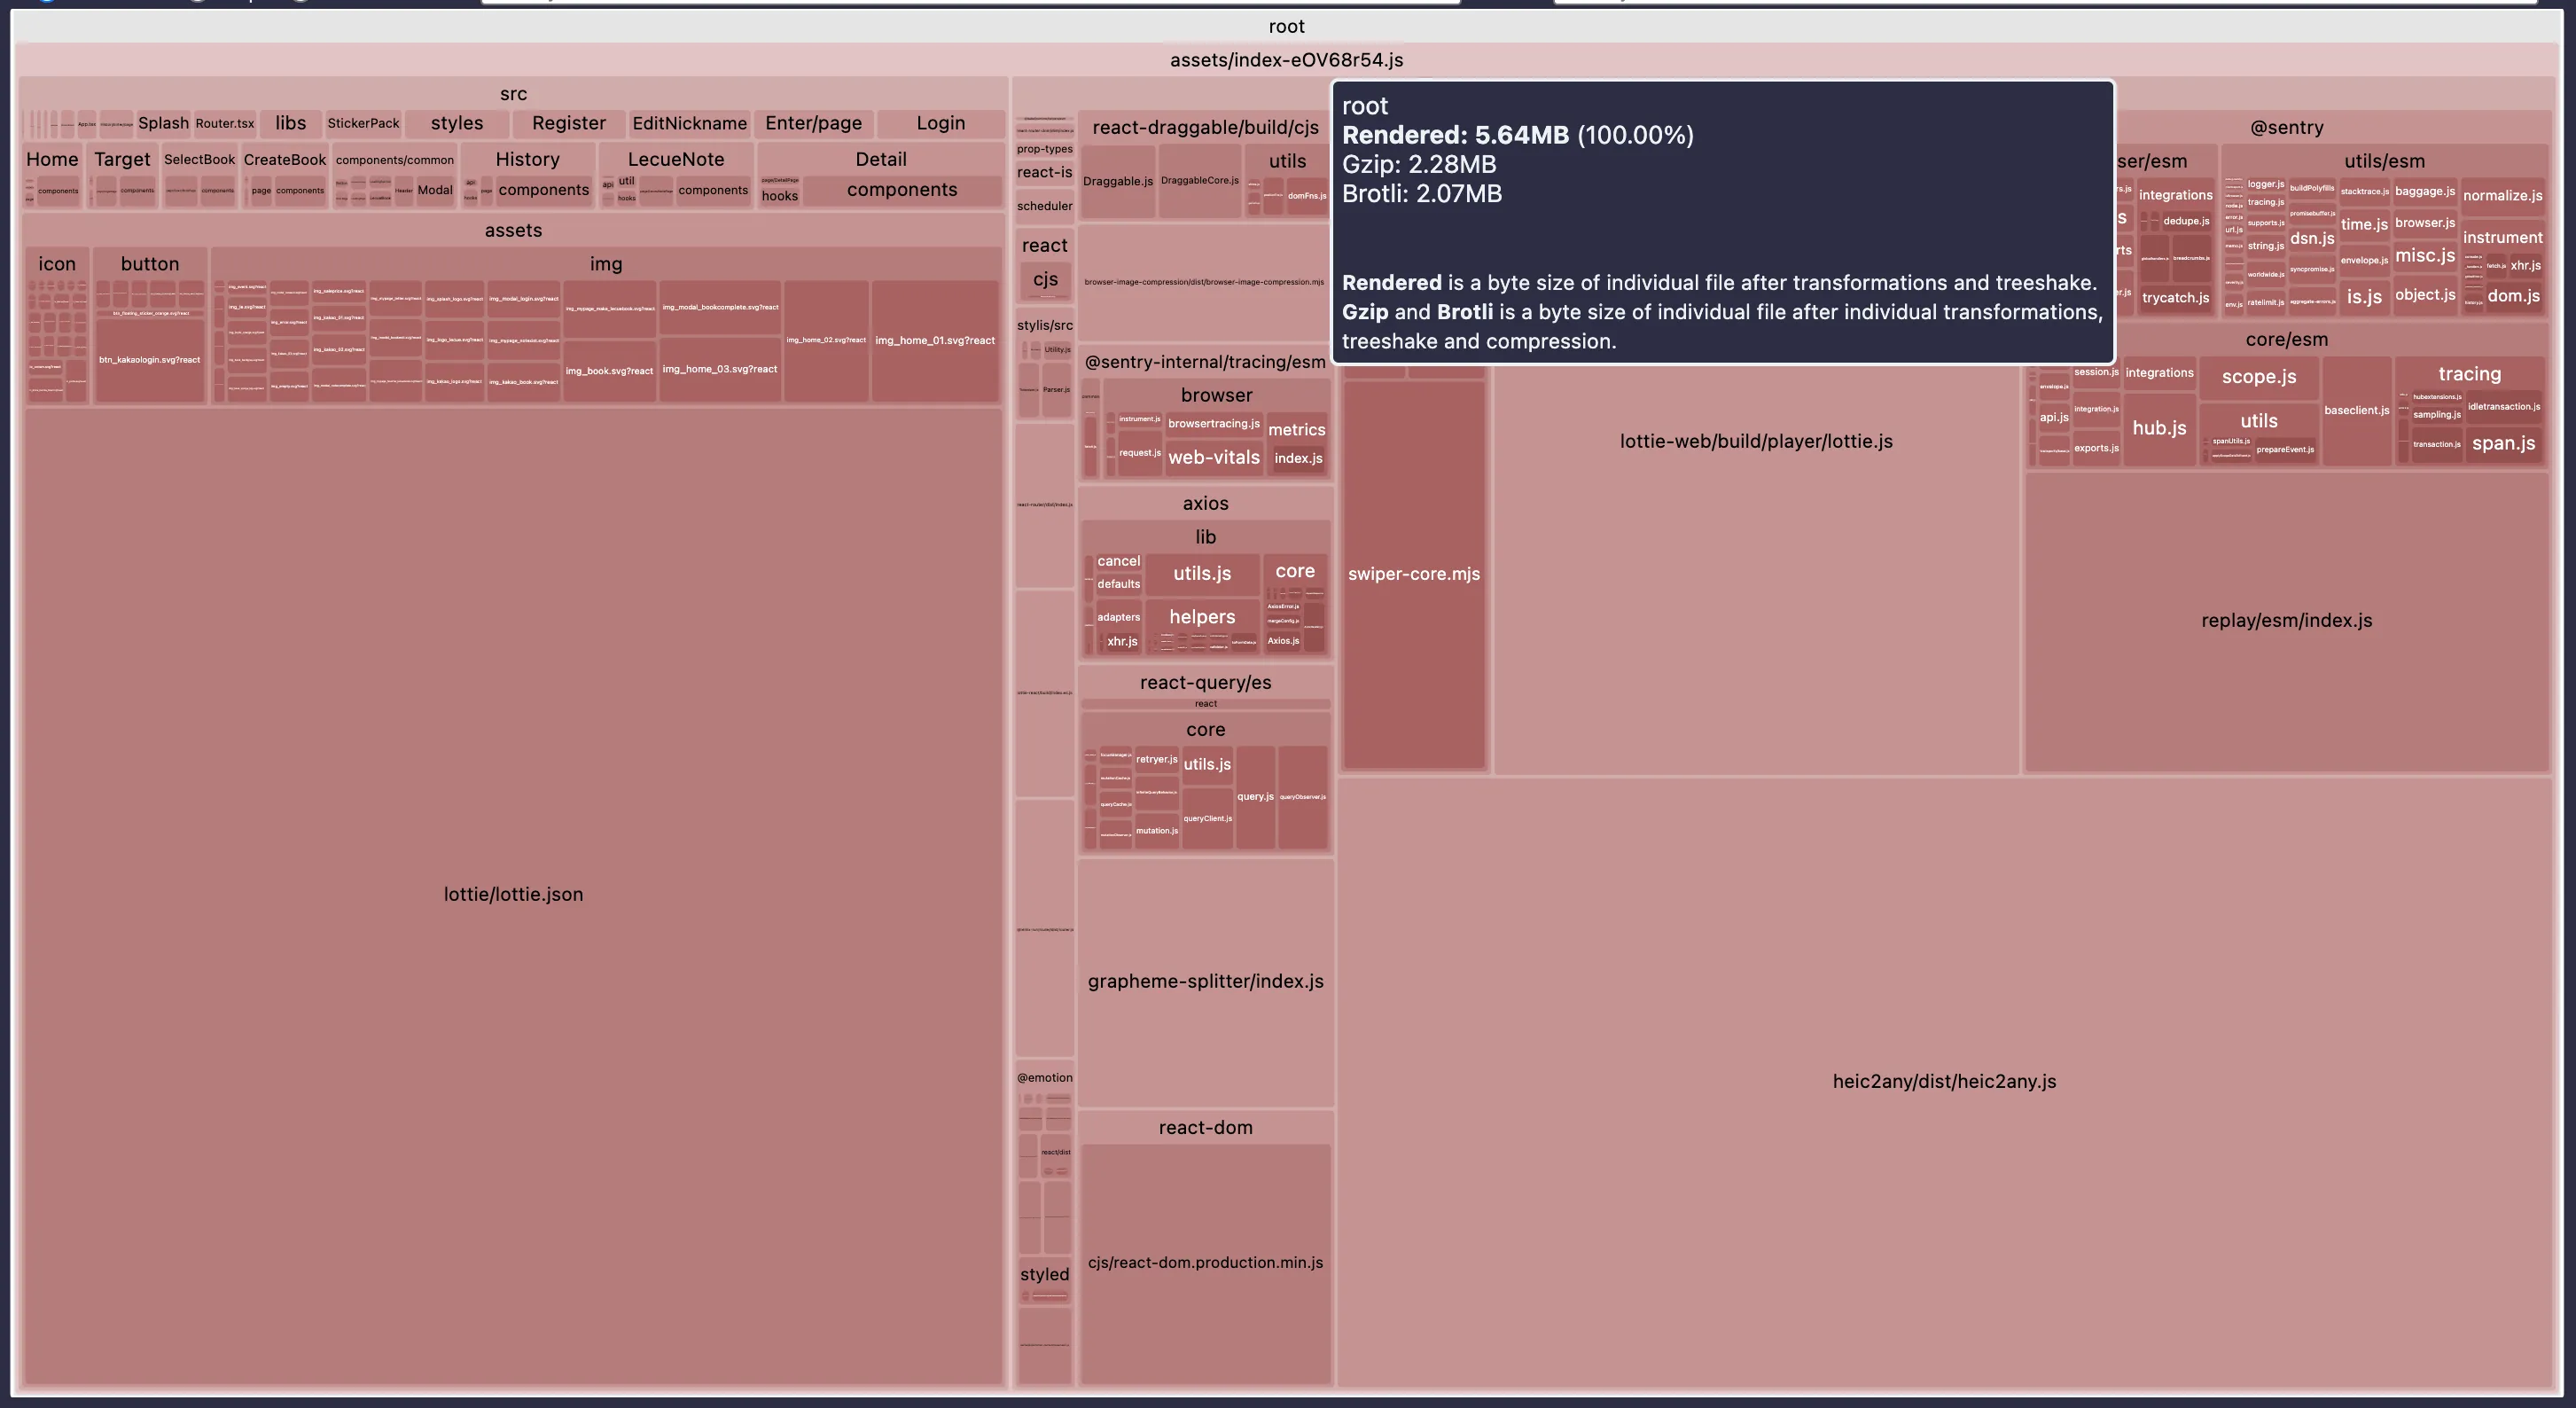The image size is (2576, 1408).
Task: Open the EditNickname module block
Action: (690, 123)
